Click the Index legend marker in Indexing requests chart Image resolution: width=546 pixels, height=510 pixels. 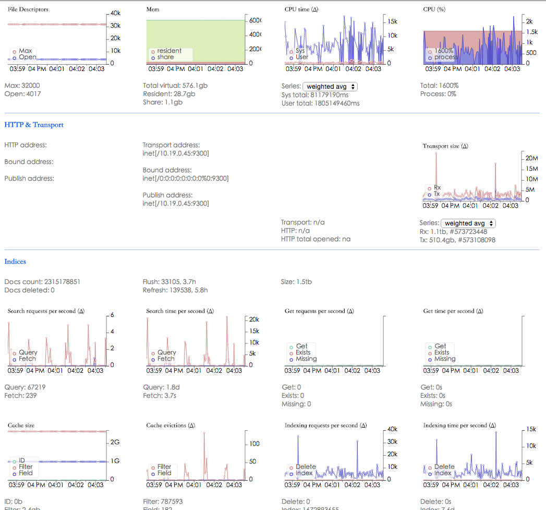pyautogui.click(x=290, y=473)
